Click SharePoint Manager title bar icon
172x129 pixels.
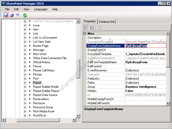4,4
